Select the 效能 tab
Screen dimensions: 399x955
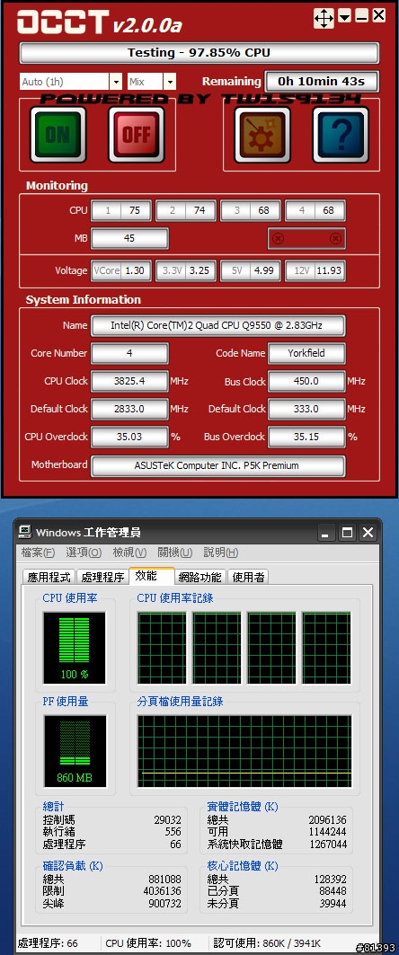click(x=152, y=576)
